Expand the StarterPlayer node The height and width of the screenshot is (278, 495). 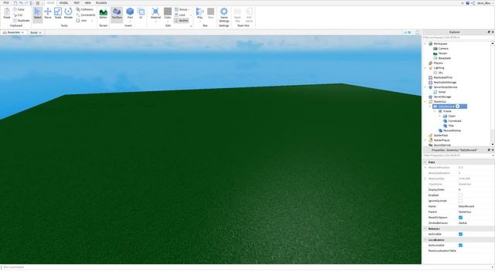click(425, 140)
